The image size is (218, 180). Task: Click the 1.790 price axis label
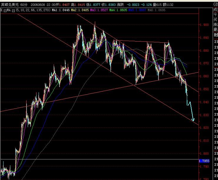point(204,166)
